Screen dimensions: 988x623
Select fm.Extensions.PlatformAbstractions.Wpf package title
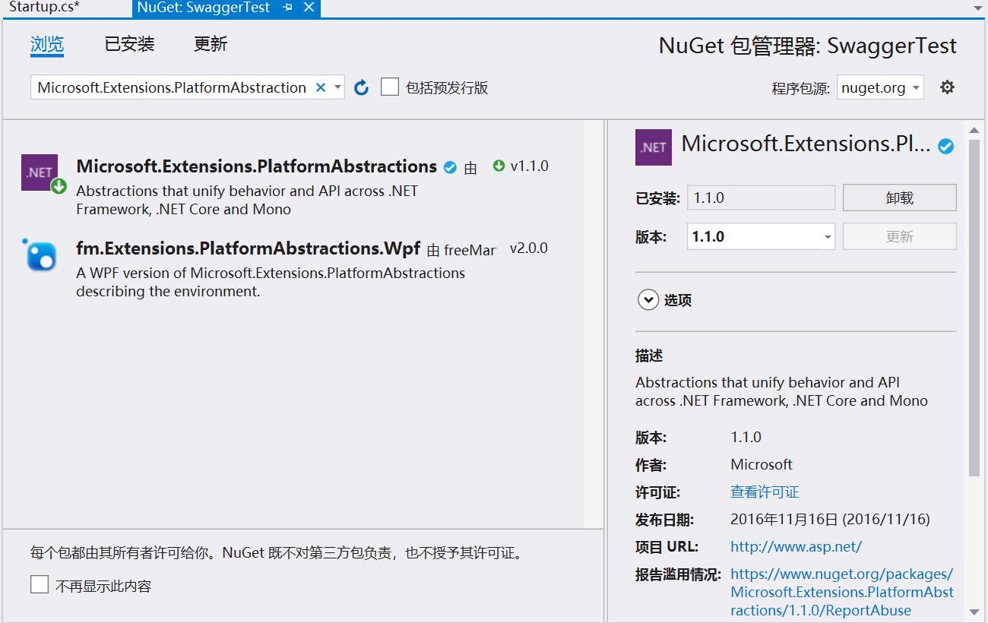tap(249, 248)
